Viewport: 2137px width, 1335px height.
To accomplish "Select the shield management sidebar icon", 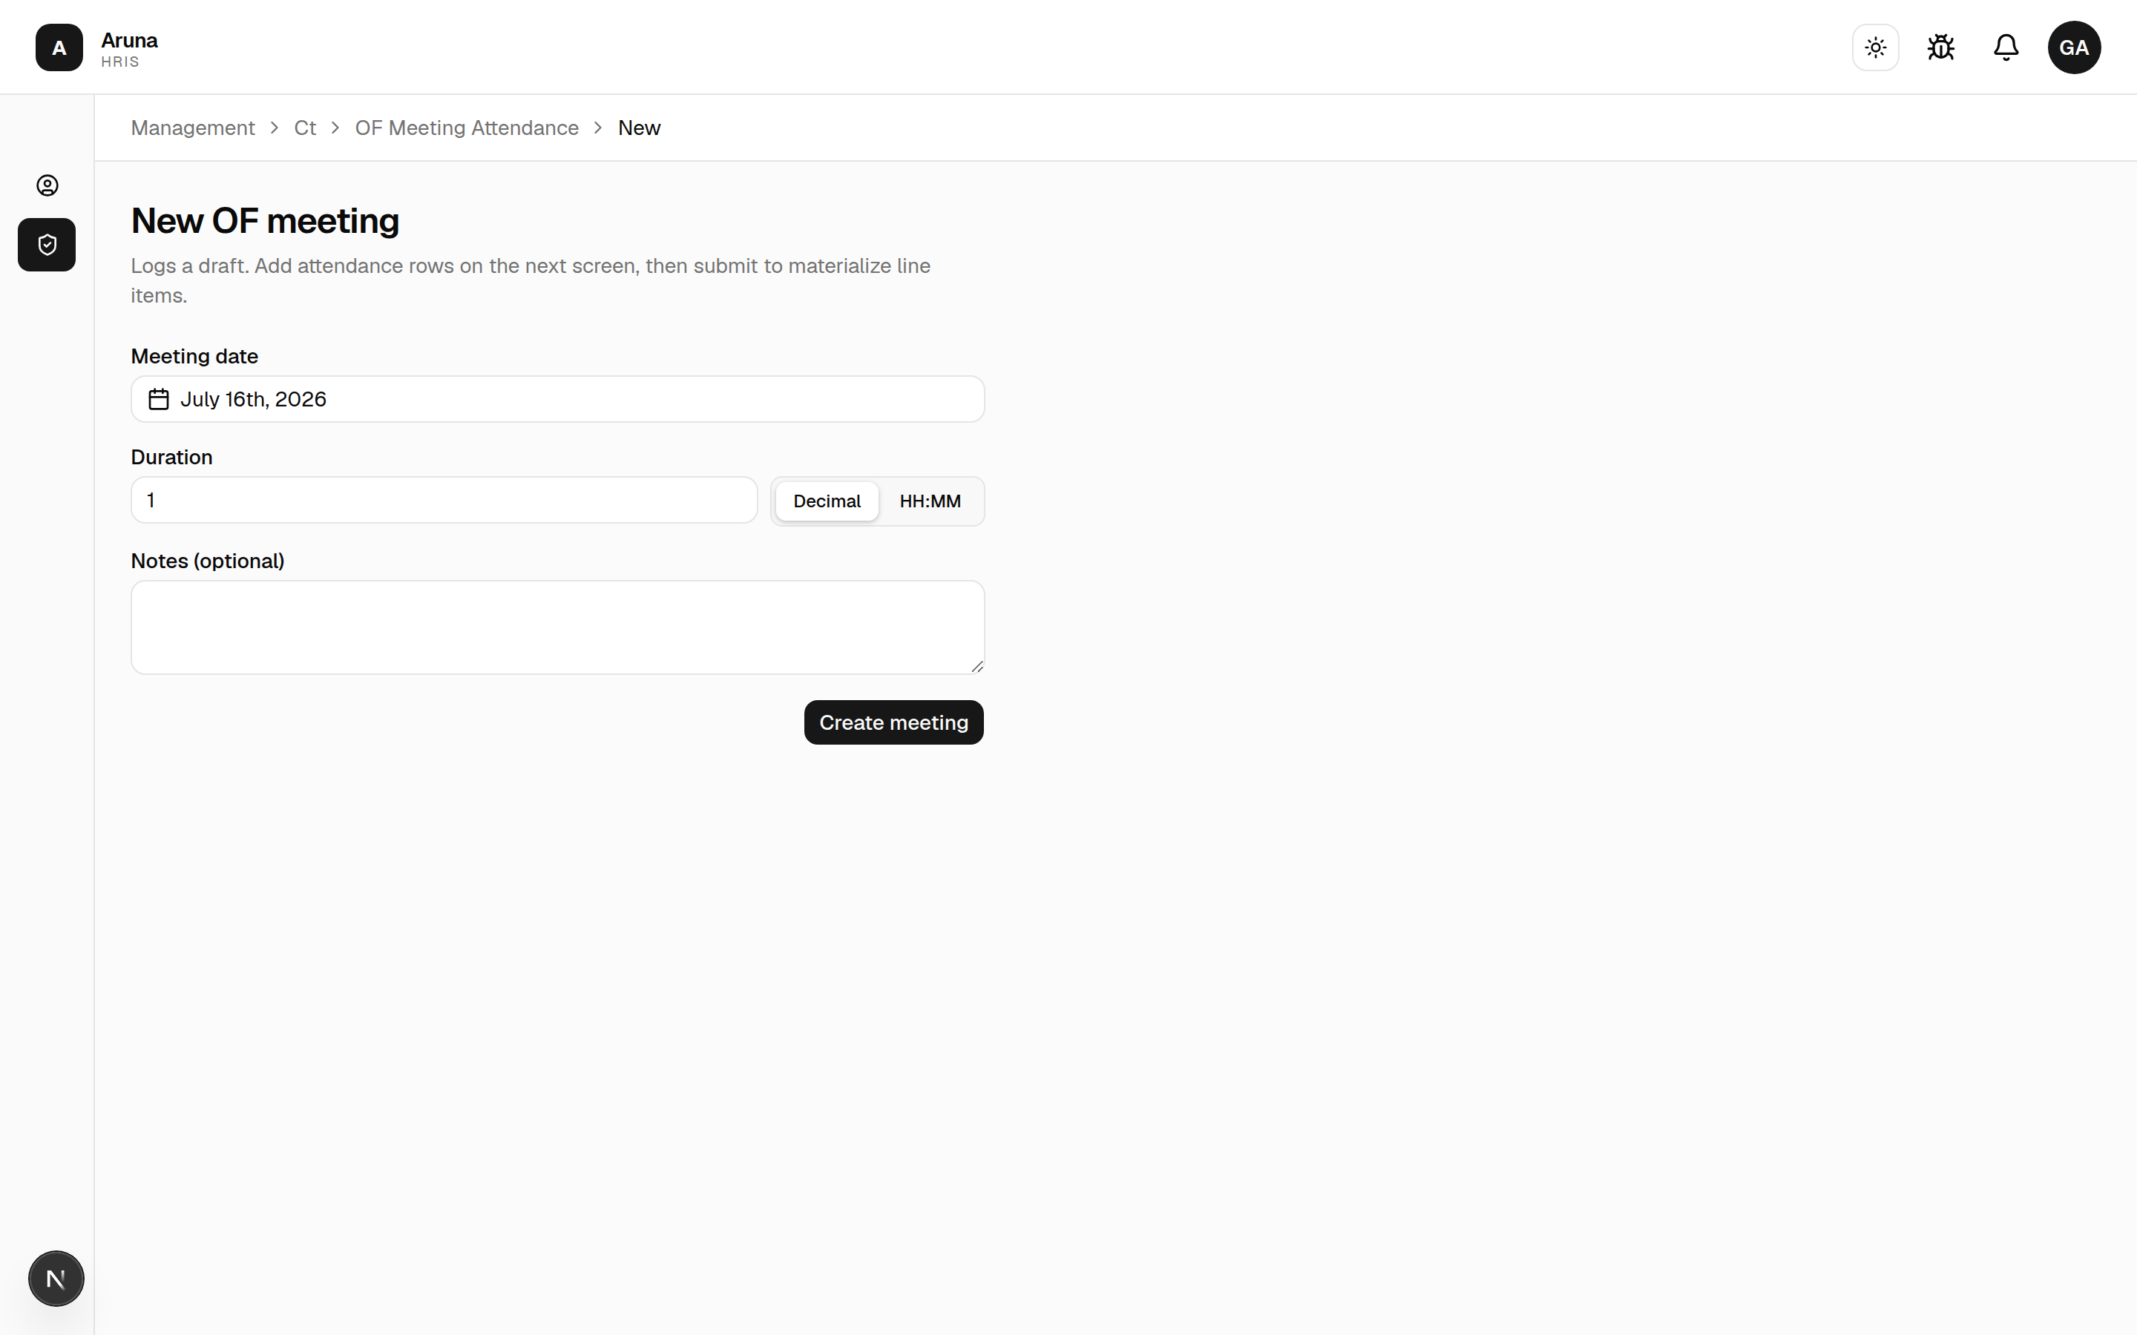I will pyautogui.click(x=47, y=245).
